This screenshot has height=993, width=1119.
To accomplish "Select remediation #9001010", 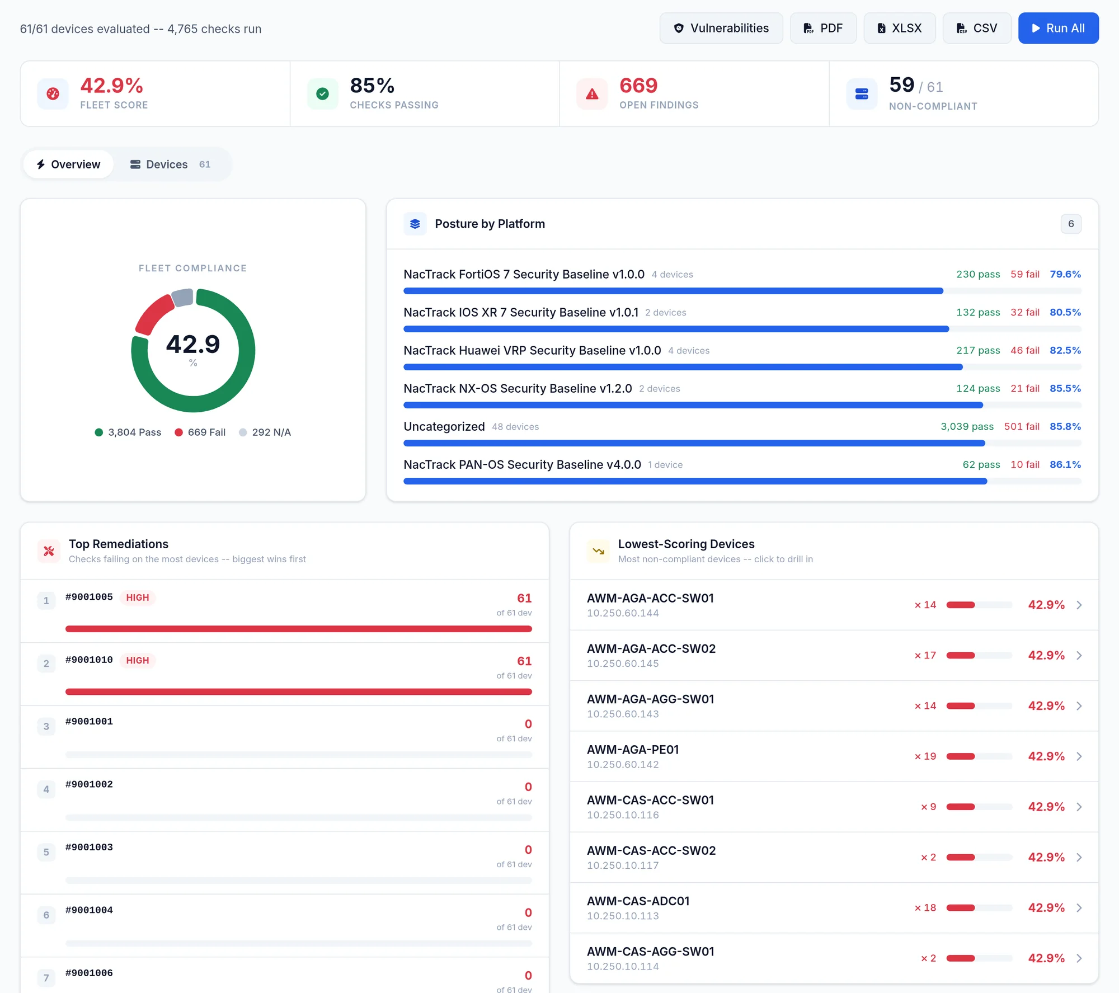I will click(285, 674).
